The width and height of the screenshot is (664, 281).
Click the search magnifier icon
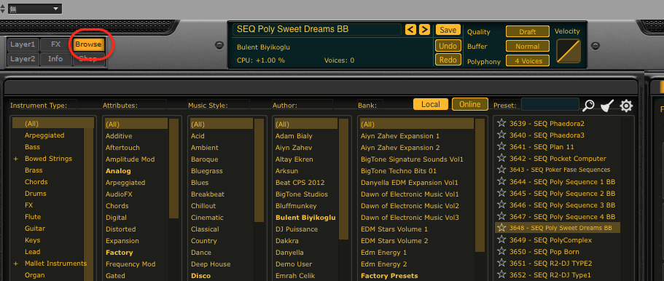coord(588,106)
